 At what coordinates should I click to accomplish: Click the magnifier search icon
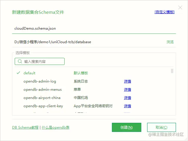coord(20,61)
